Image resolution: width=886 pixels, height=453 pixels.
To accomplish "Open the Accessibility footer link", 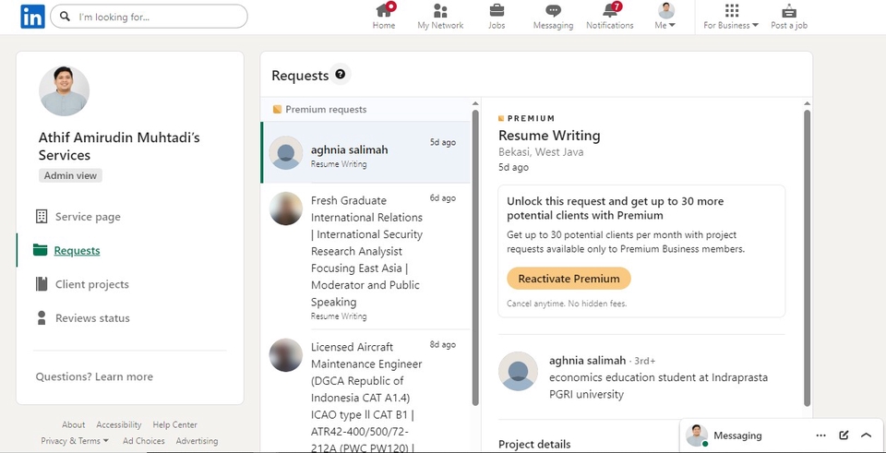I will 119,424.
